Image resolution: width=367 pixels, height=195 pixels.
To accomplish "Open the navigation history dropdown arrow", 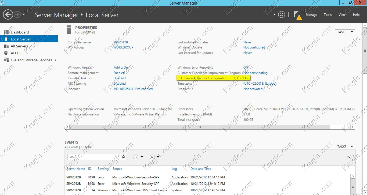I will pos(24,14).
